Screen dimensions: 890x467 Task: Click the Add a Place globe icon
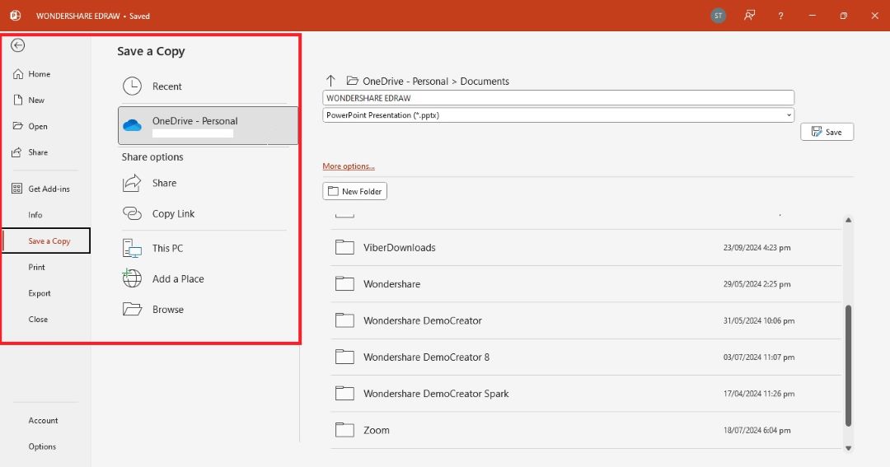pyautogui.click(x=132, y=278)
